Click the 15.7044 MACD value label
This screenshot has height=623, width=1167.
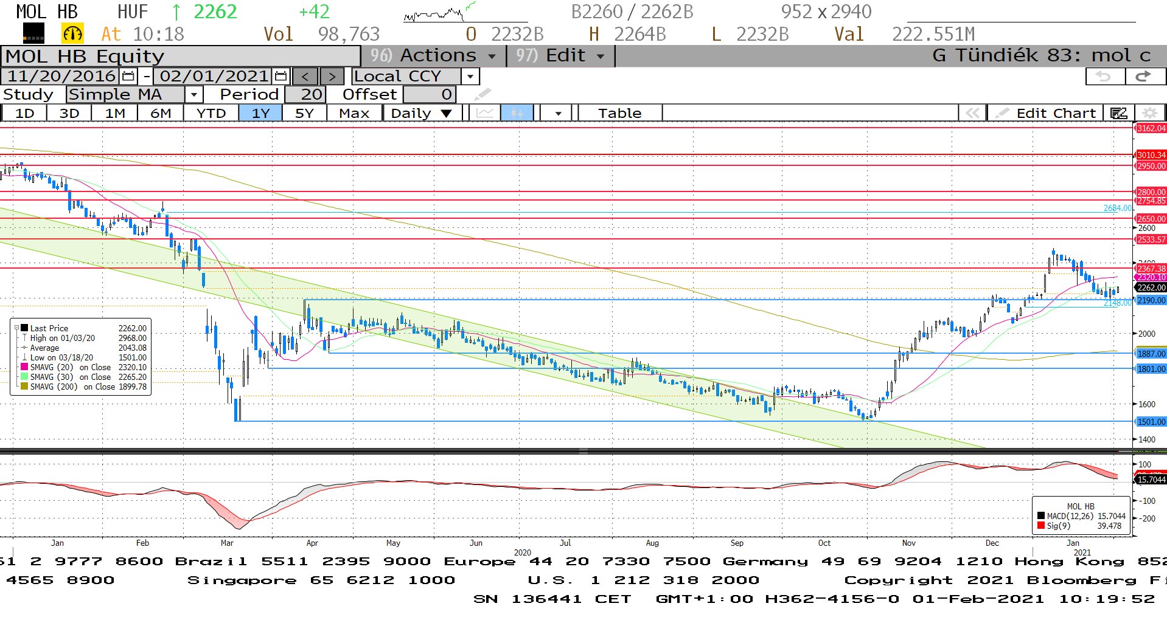coord(1151,480)
